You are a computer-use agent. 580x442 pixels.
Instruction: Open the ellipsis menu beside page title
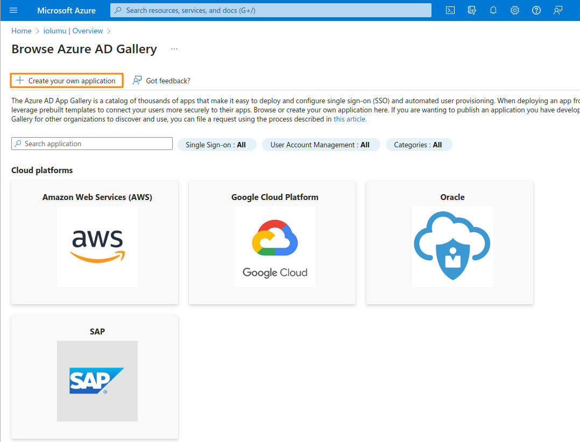pyautogui.click(x=174, y=49)
